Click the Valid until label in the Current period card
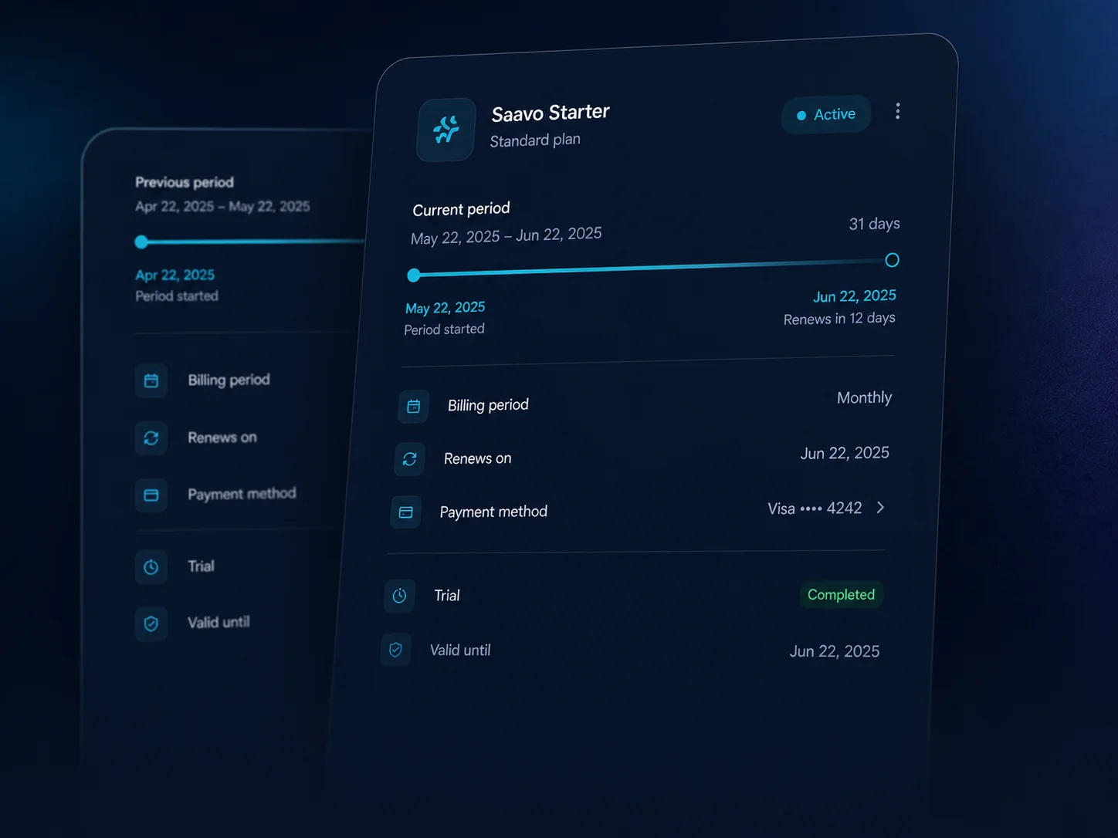Screen dimensions: 1118x838 point(460,650)
